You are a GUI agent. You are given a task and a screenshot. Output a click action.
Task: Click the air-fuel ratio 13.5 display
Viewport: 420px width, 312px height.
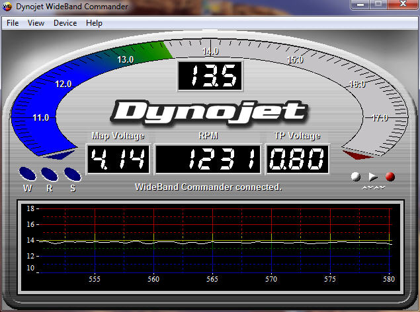(x=210, y=77)
